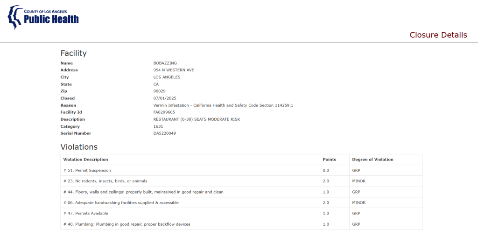Click violation # 06. Adequate handwashing facilities
Viewport: 478px width, 236px height.
121,203
